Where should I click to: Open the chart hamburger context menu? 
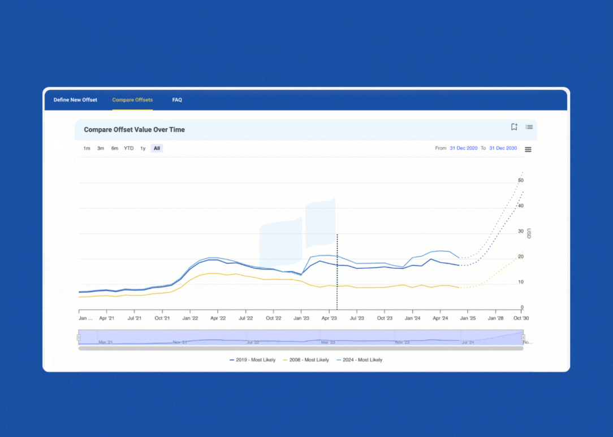(x=528, y=150)
